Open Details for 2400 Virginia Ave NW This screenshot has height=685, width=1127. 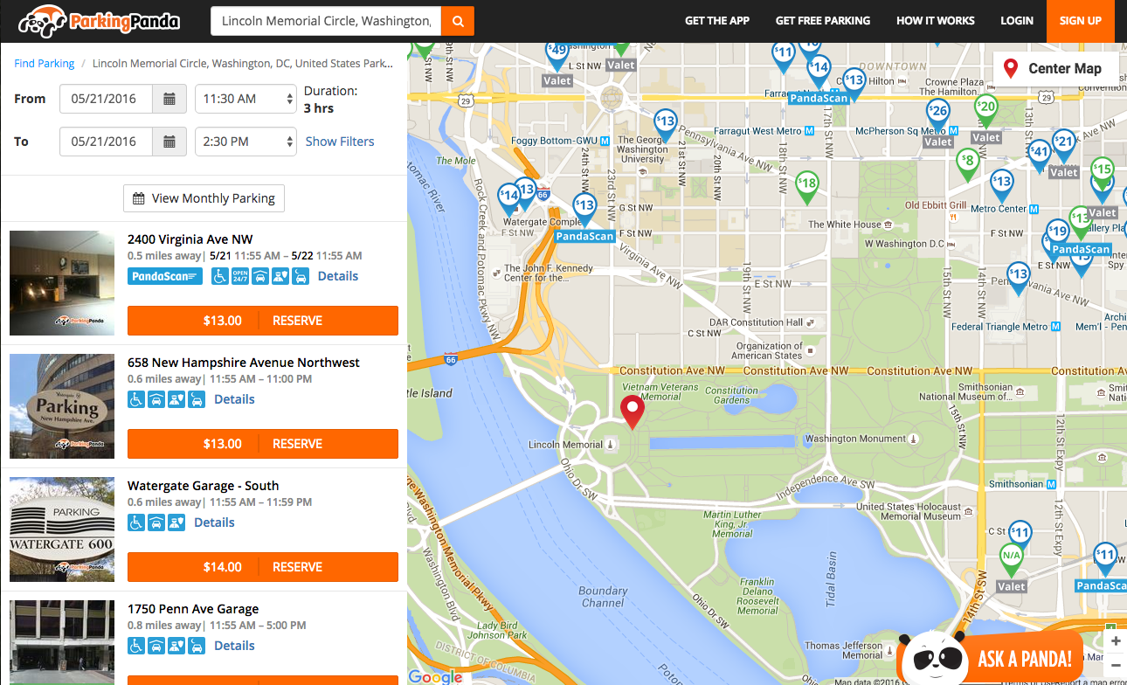coord(338,276)
